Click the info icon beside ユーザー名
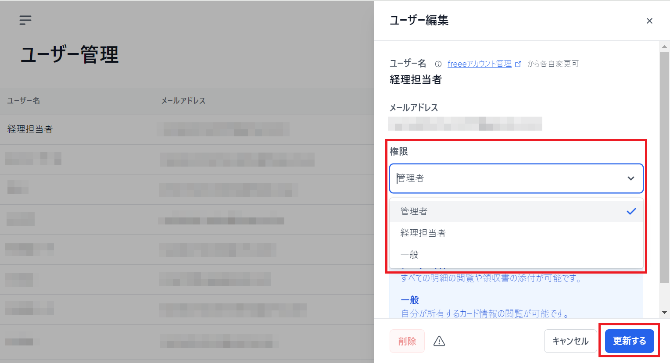Image resolution: width=670 pixels, height=363 pixels. (x=438, y=64)
